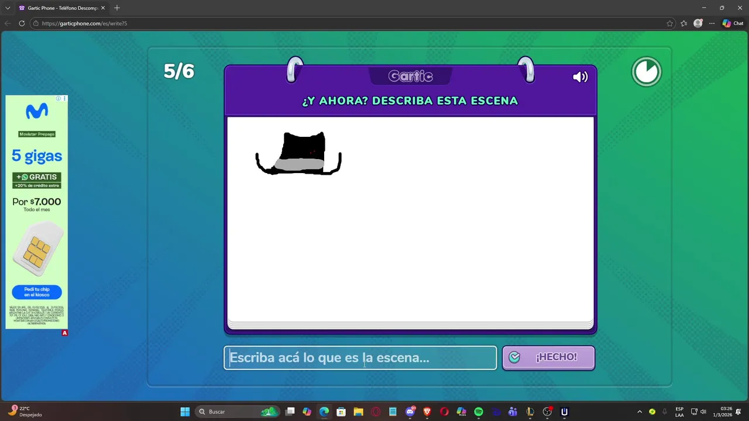Open a new browser tab
749x421 pixels.
(x=117, y=8)
